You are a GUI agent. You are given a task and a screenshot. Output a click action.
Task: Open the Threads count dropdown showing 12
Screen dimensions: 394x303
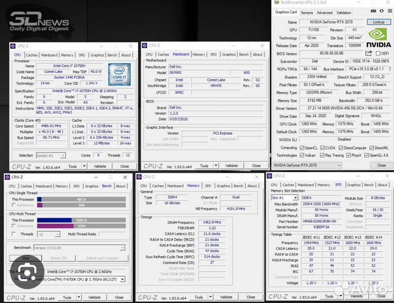click(49, 234)
